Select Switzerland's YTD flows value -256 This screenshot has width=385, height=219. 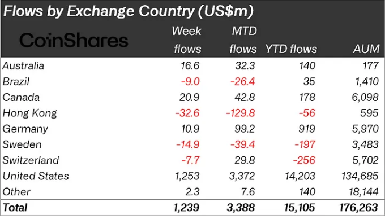pos(304,160)
